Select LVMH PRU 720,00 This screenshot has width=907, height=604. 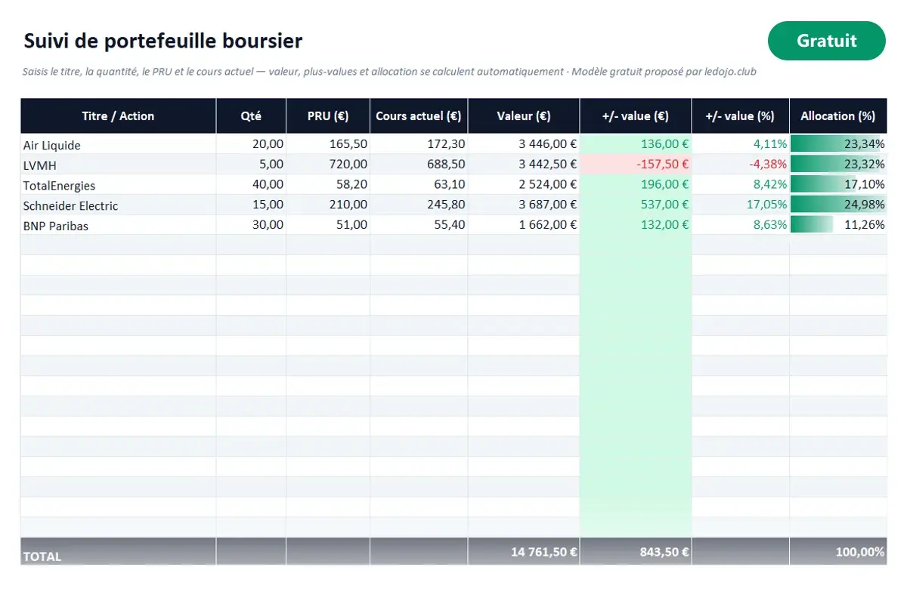pyautogui.click(x=328, y=165)
